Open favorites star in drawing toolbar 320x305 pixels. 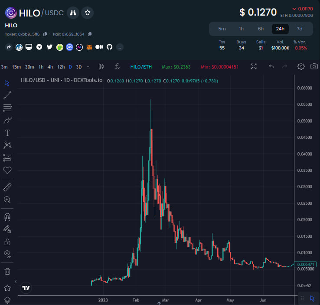click(7, 288)
